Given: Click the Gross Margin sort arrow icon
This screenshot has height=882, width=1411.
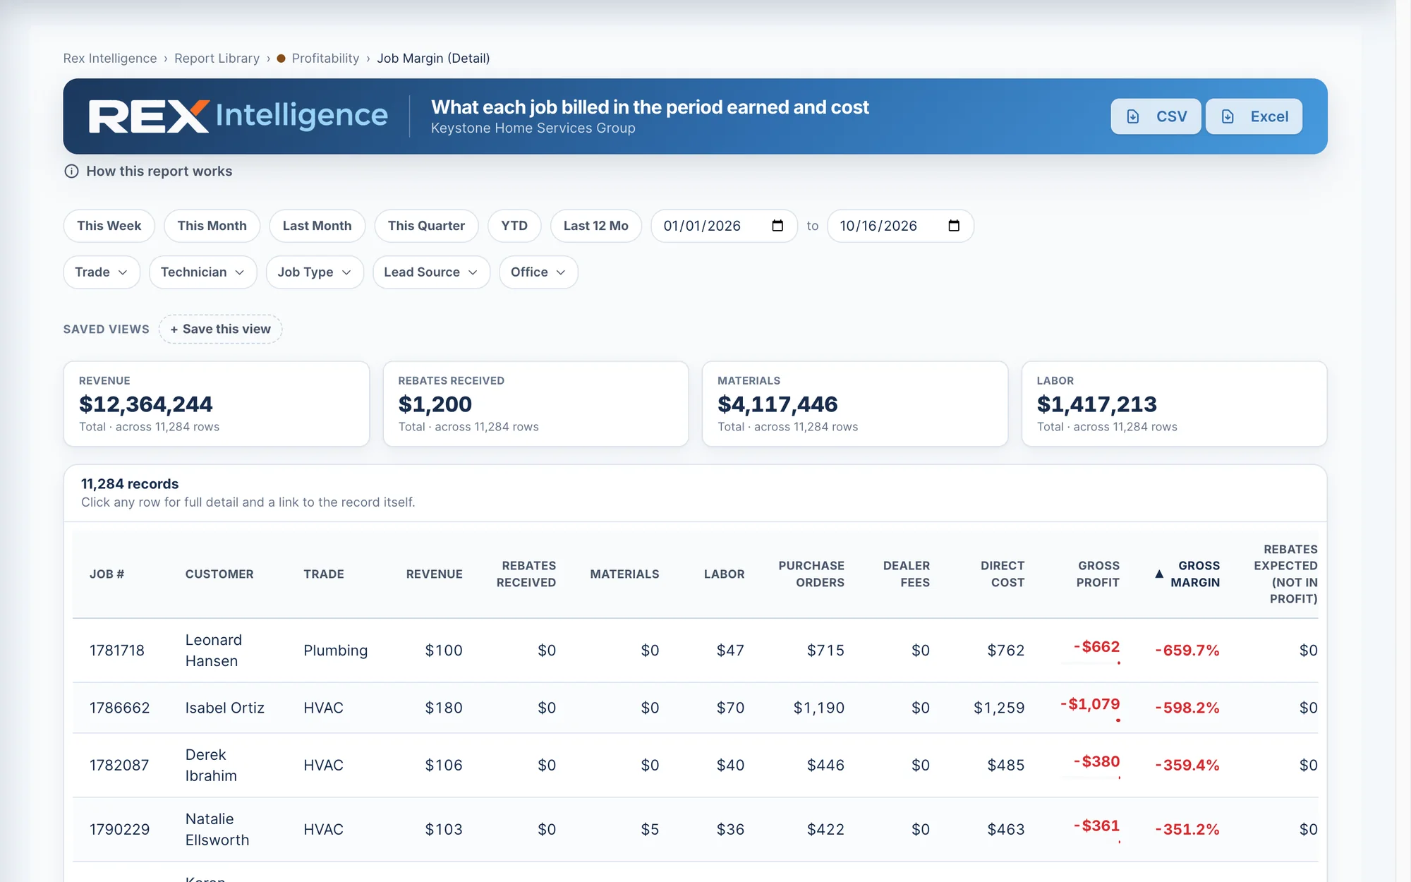Looking at the screenshot, I should [x=1158, y=574].
